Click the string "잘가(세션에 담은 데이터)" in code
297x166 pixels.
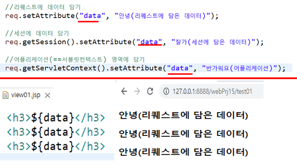pyautogui.click(x=213, y=42)
